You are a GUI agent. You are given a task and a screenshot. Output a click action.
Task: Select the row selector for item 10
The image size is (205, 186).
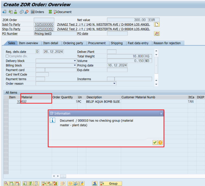point(6,102)
